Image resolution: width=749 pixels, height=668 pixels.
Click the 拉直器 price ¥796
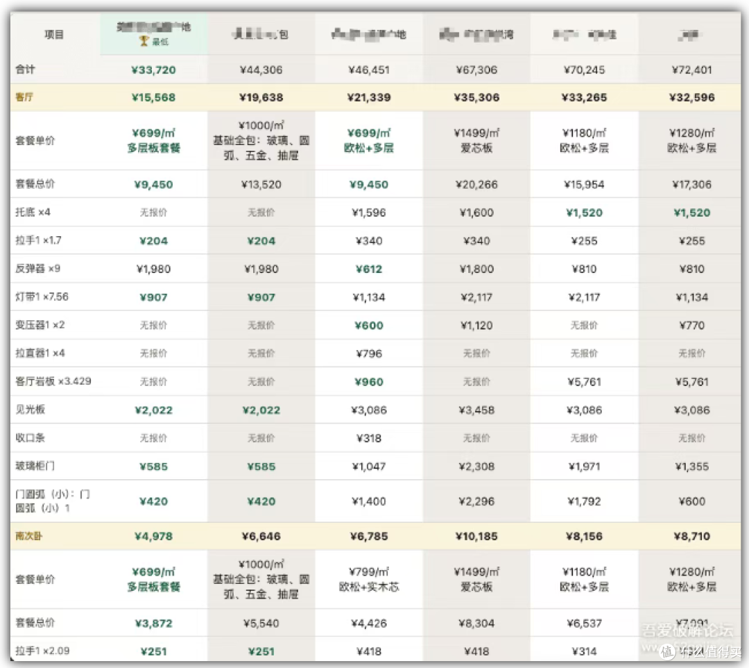[x=369, y=354]
